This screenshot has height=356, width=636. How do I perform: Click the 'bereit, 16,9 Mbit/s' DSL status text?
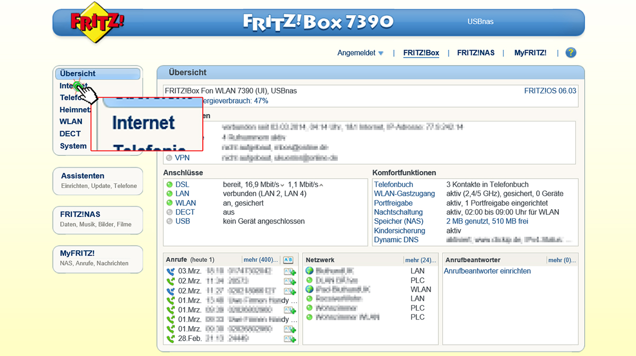tap(251, 184)
